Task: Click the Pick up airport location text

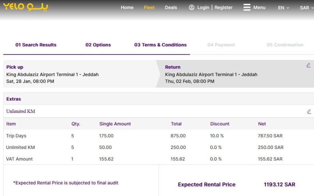Action: pyautogui.click(x=52, y=74)
